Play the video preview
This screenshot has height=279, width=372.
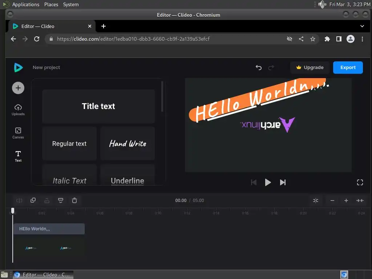coord(268,182)
